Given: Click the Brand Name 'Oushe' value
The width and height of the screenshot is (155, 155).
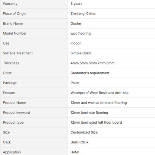Looking at the screenshot, I should (x=76, y=23).
